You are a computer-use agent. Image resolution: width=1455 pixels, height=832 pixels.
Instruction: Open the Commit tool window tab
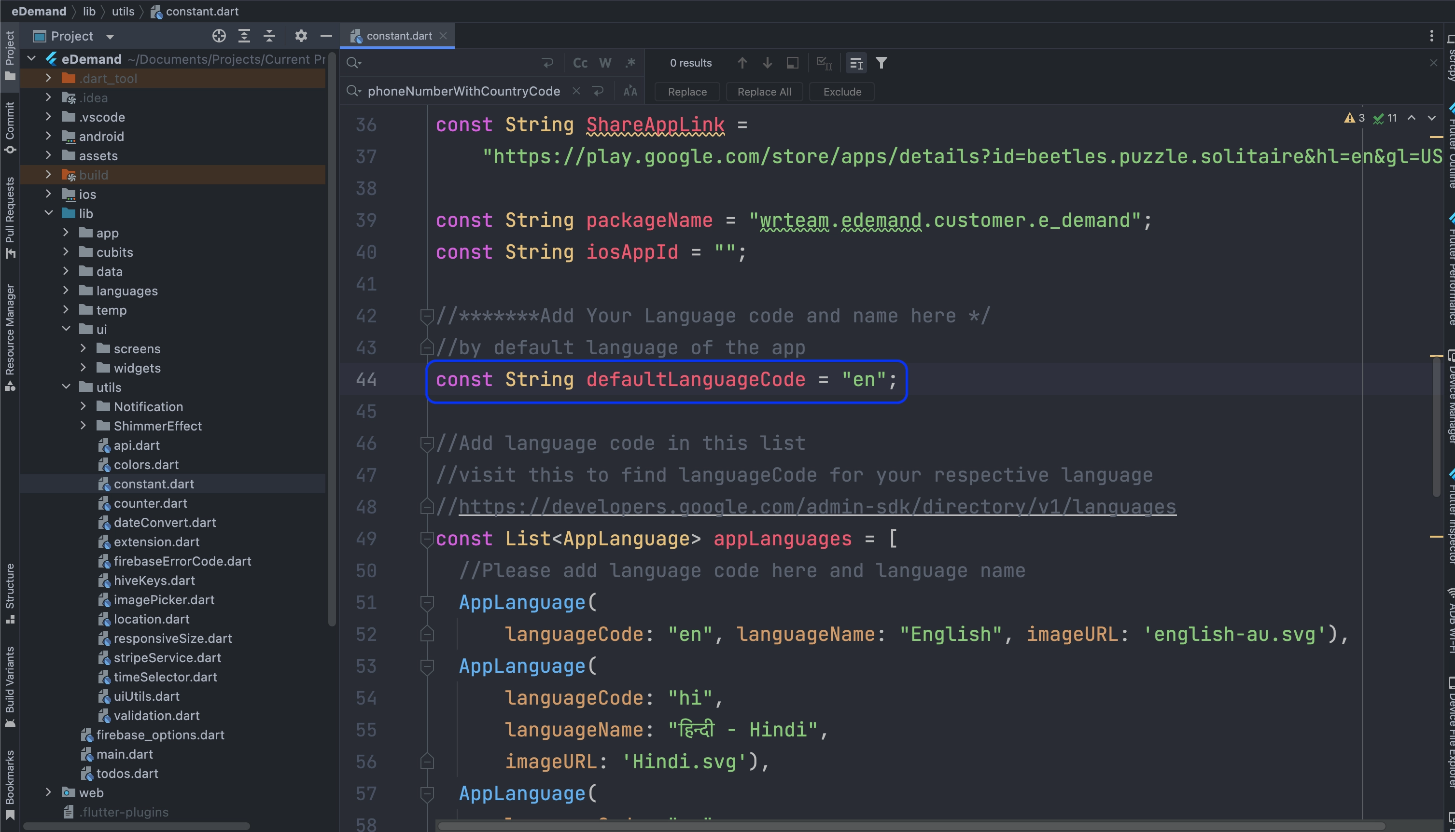coord(10,128)
